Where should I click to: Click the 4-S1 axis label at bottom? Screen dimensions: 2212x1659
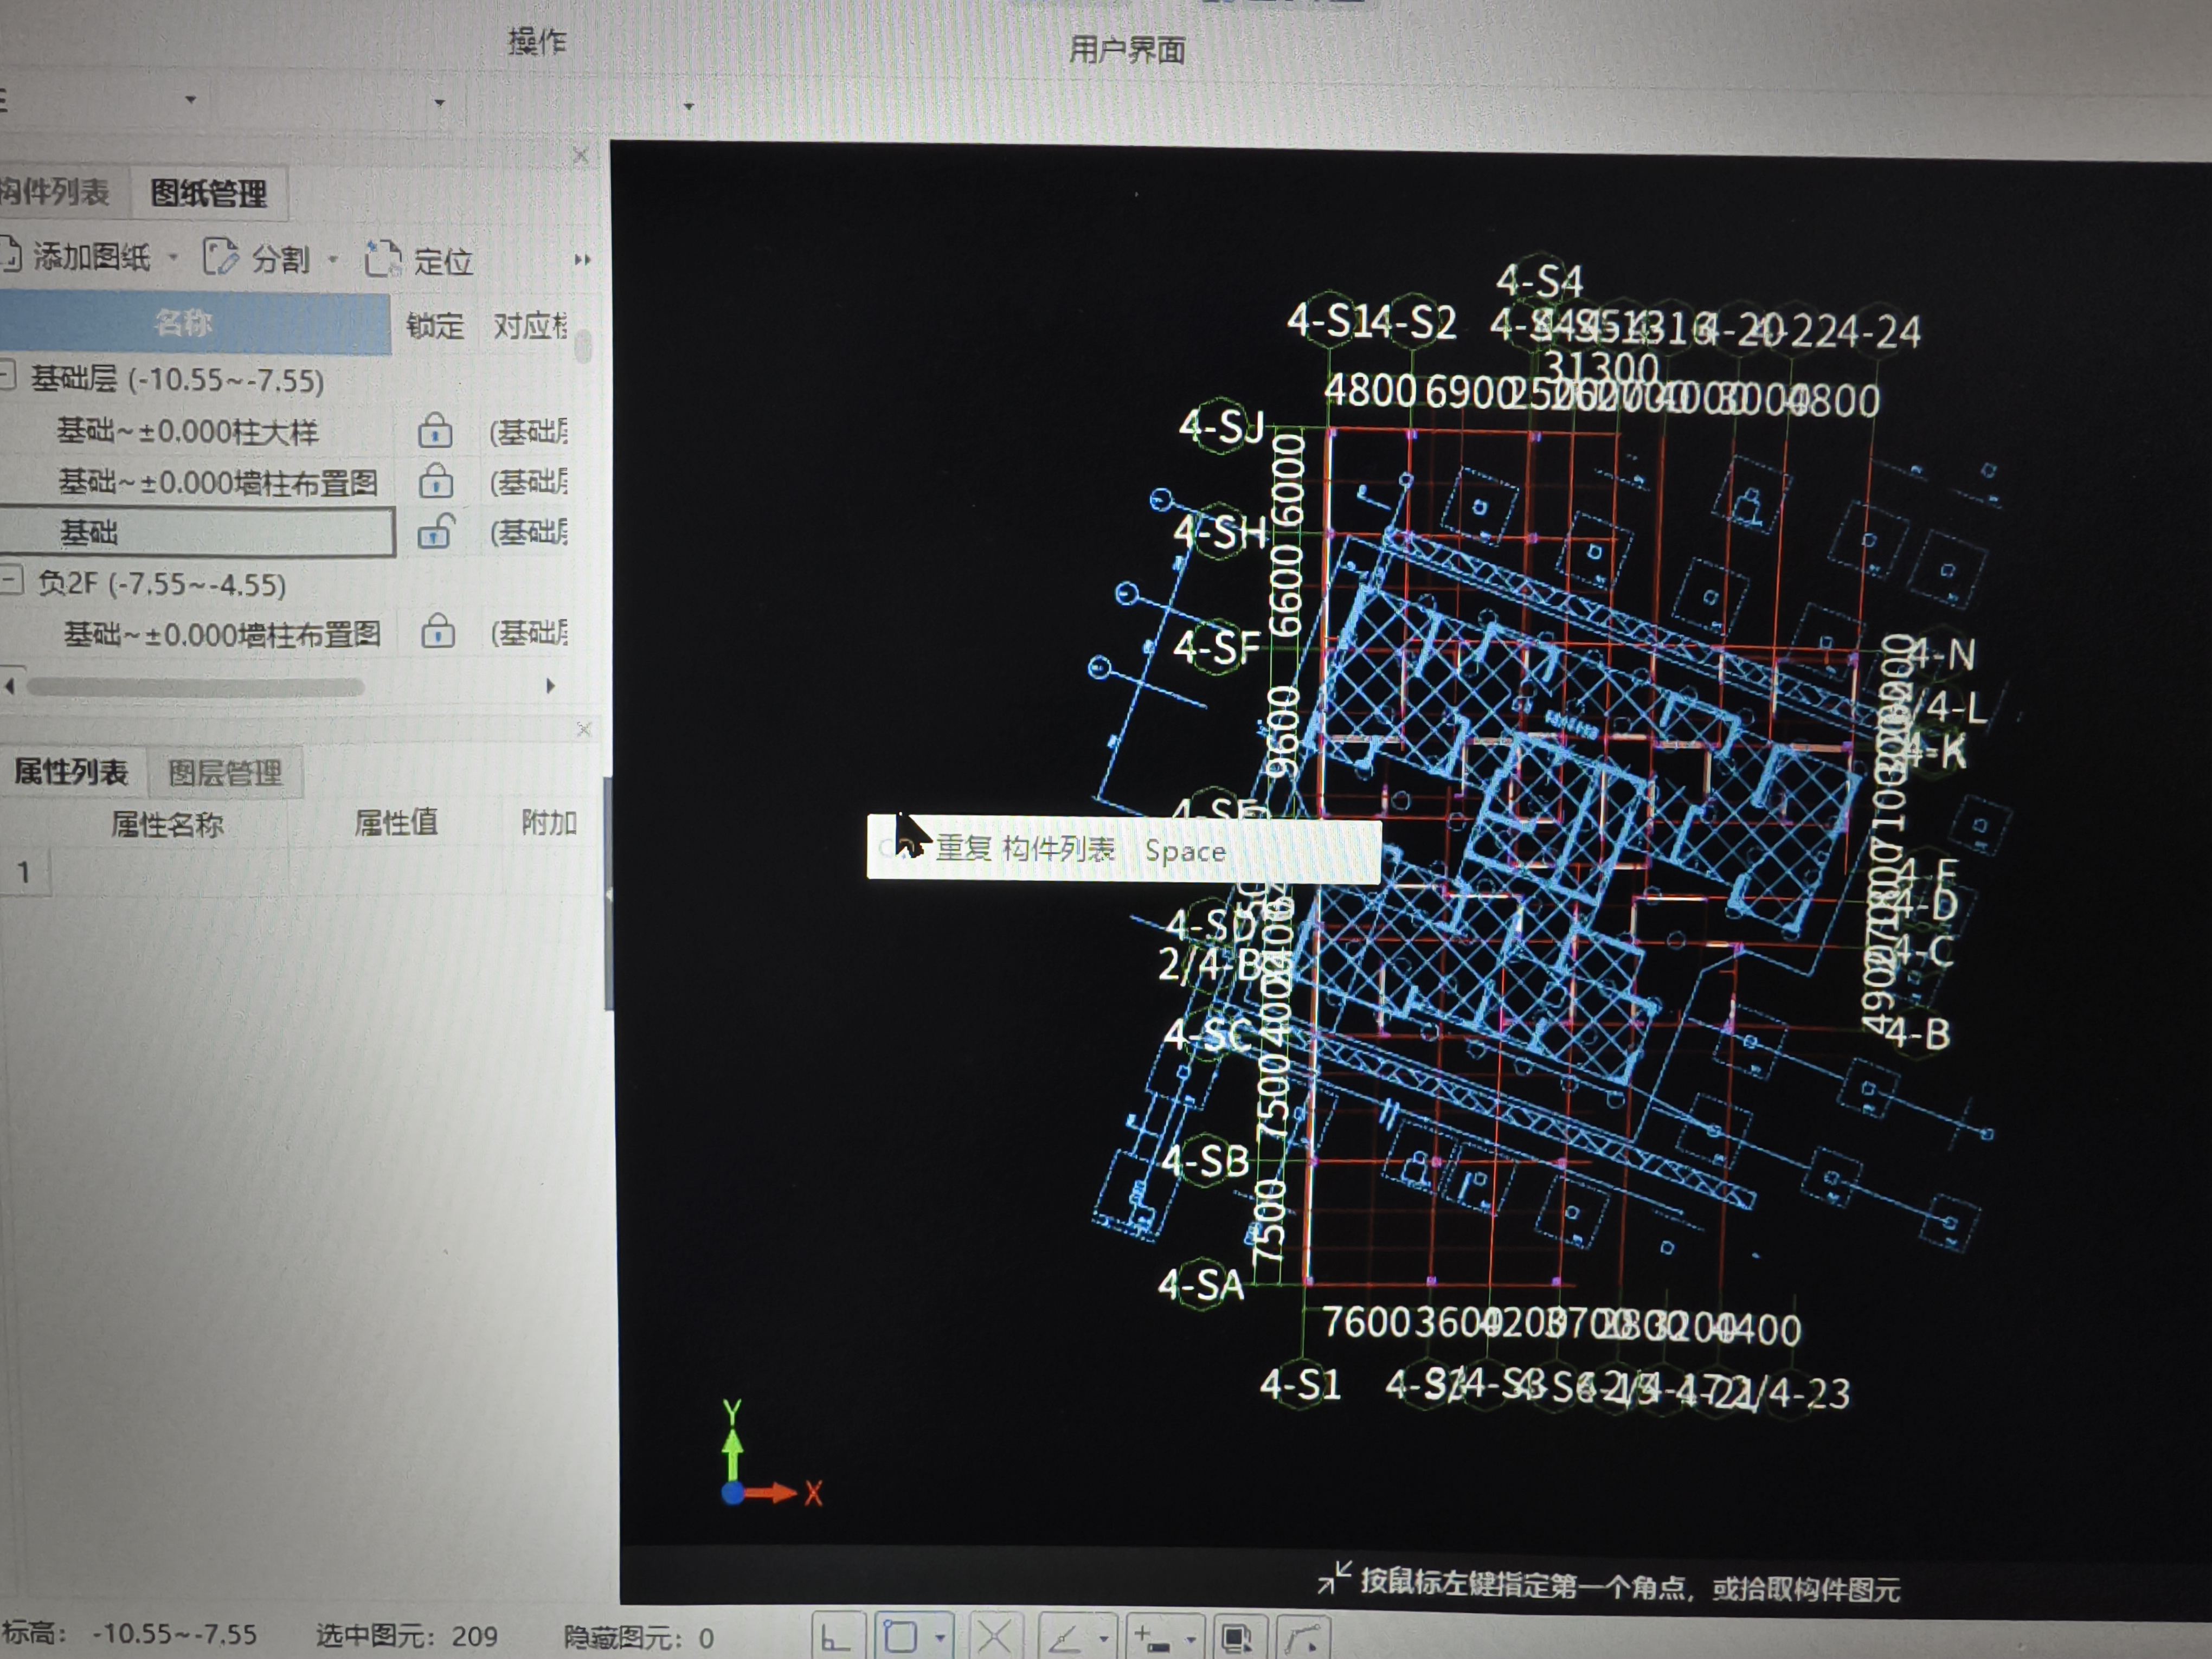pos(1300,1385)
